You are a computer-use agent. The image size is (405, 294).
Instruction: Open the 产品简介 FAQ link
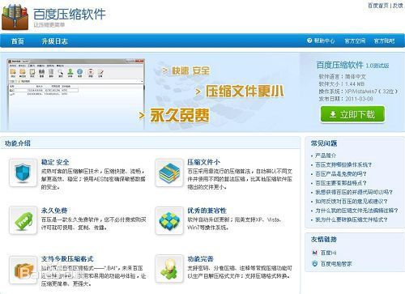tap(326, 156)
